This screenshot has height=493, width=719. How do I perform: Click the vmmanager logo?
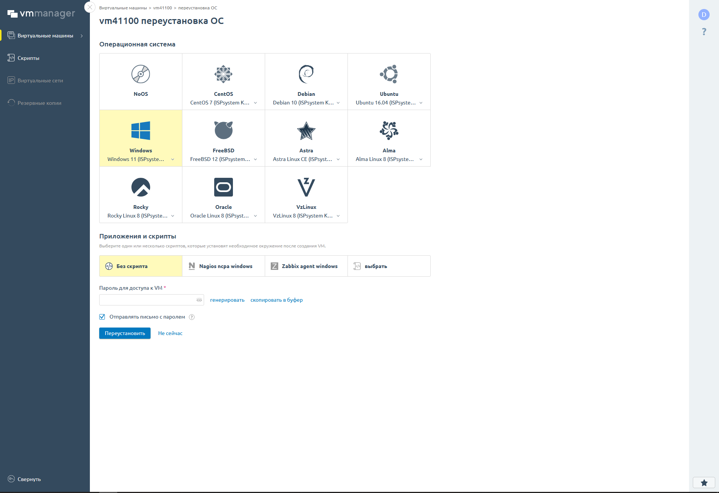41,14
